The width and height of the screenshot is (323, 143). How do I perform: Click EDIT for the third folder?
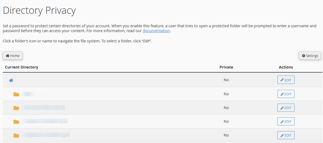click(x=286, y=121)
